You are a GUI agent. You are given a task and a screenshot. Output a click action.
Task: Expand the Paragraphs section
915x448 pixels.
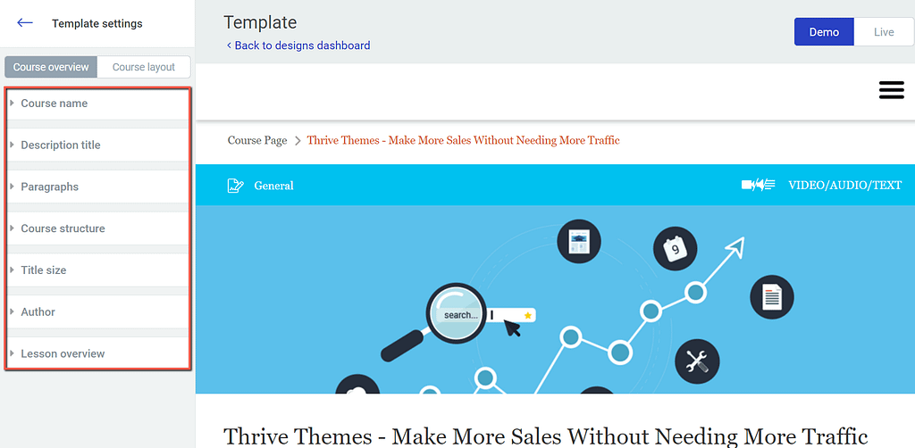tap(50, 187)
